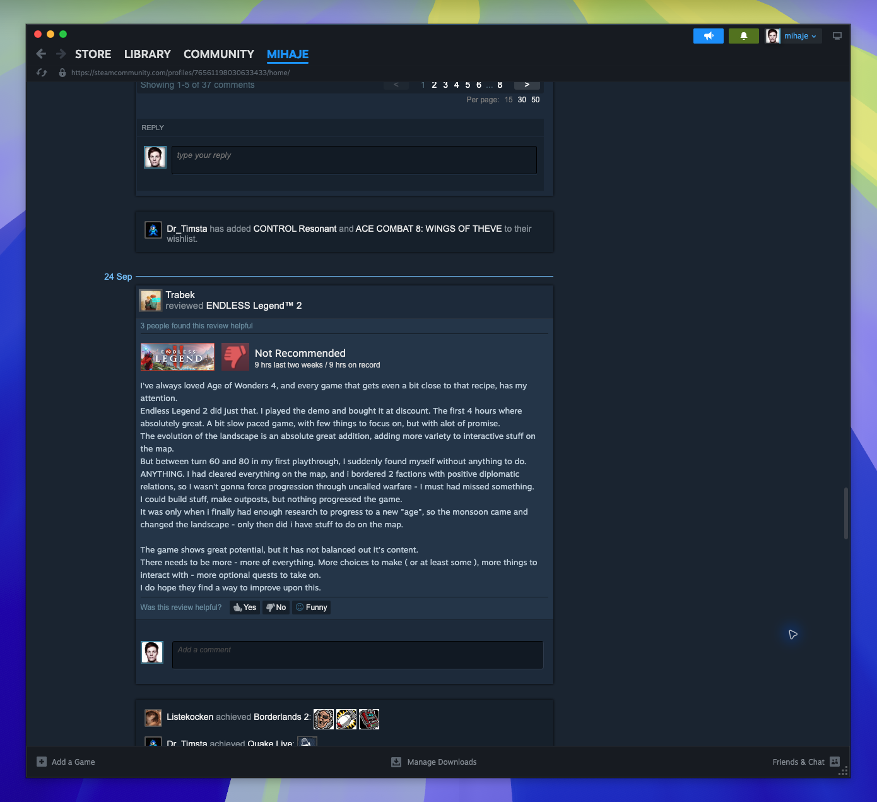Show 50 comments per page
Screen dimensions: 877x802
(536, 100)
